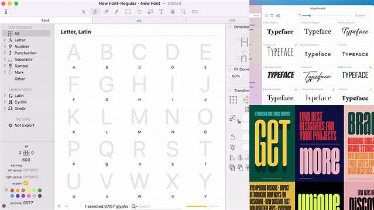Choose the Eraser tool

[x=107, y=12]
